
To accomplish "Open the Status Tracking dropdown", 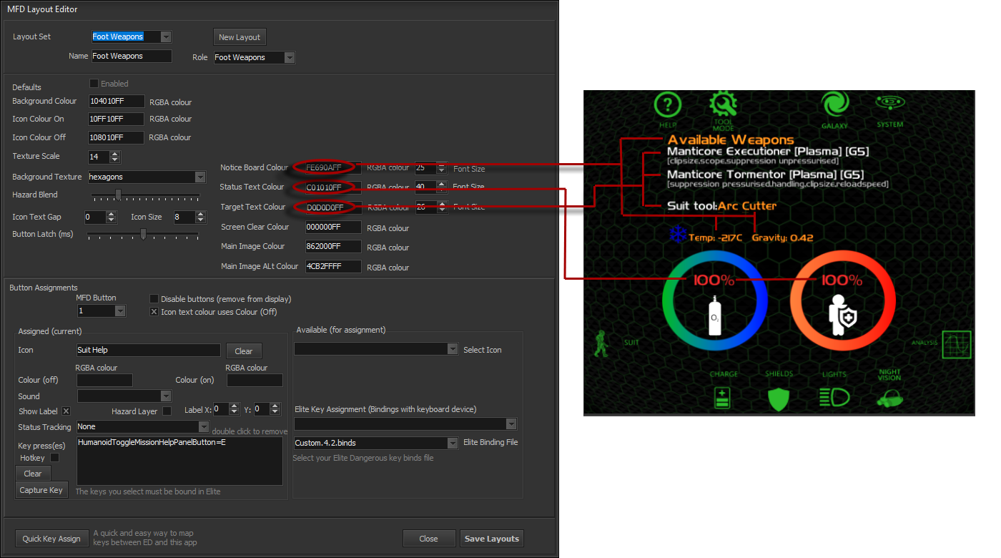I will pos(203,426).
